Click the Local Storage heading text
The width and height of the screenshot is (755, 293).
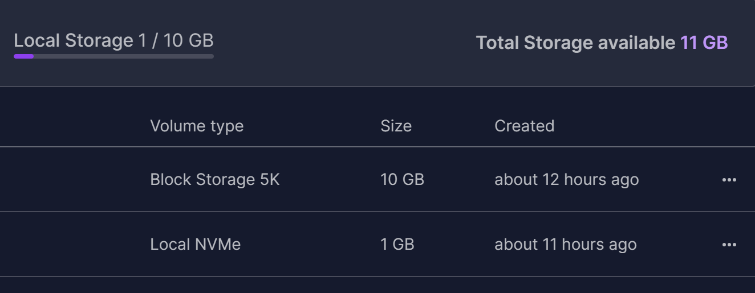[73, 41]
